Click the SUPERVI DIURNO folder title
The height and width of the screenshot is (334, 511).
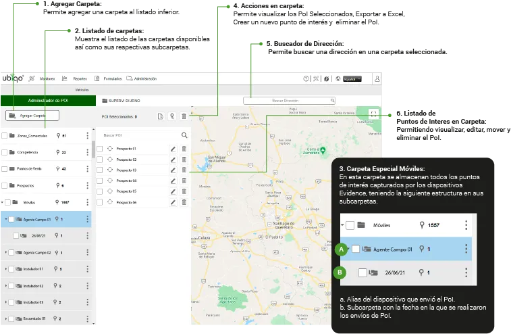click(124, 101)
